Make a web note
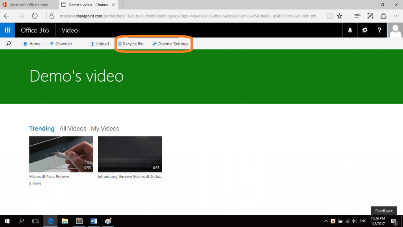 (370, 16)
